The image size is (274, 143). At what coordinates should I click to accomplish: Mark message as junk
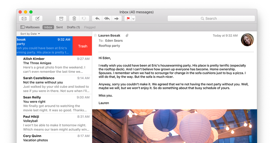tap(84, 19)
